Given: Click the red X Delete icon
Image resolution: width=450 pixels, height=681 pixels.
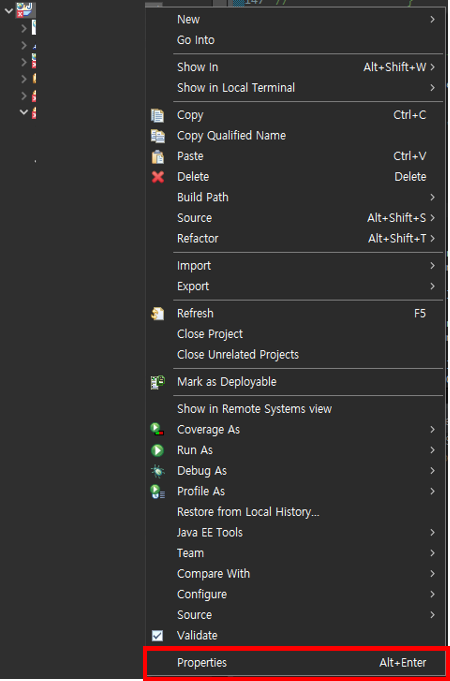Looking at the screenshot, I should click(x=158, y=177).
